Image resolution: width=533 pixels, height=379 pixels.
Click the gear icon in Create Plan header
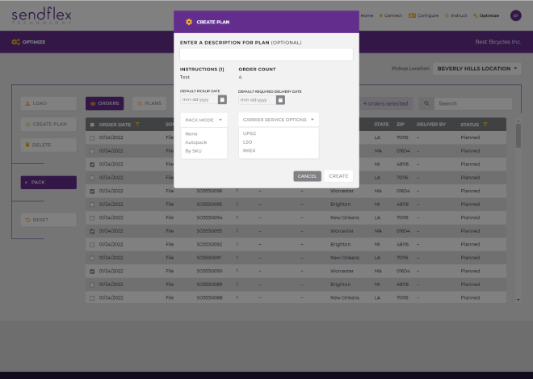[189, 22]
